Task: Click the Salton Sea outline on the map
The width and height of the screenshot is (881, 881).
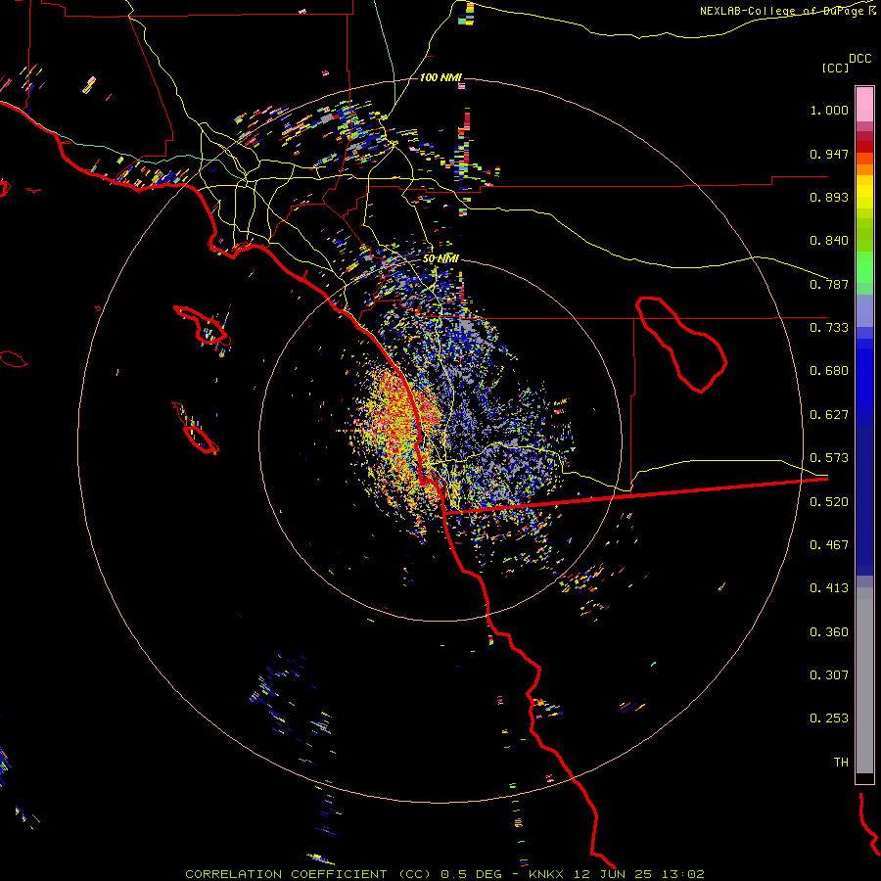Action: click(681, 344)
